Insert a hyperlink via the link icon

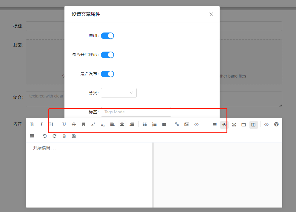point(177,124)
